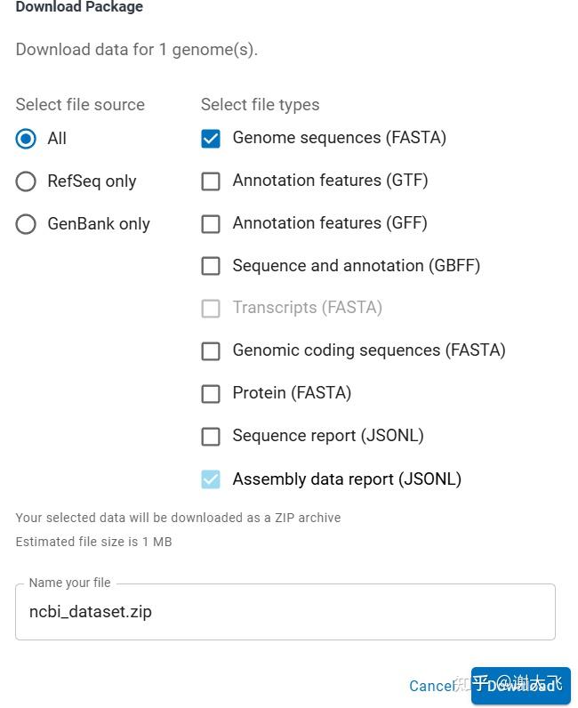Uncheck Genome sequences (FASTA) checkbox
Screen dimensions: 578x708
click(x=211, y=139)
